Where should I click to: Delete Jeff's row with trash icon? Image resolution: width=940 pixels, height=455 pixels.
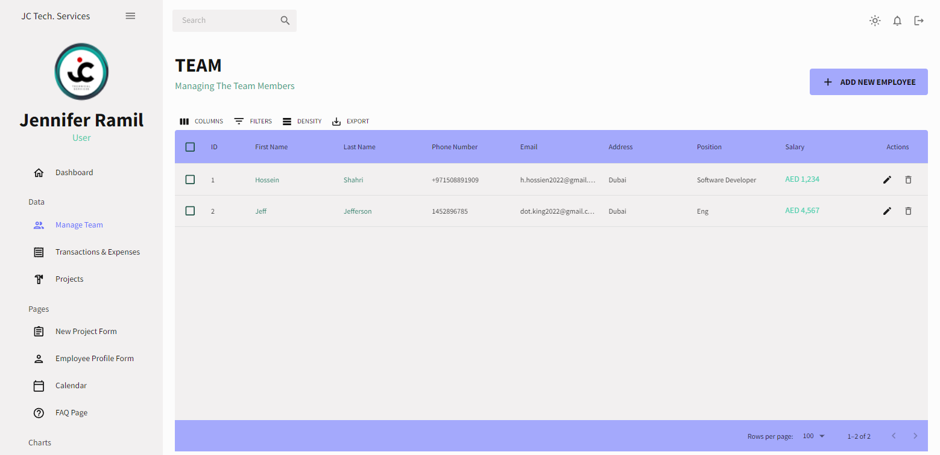908,211
